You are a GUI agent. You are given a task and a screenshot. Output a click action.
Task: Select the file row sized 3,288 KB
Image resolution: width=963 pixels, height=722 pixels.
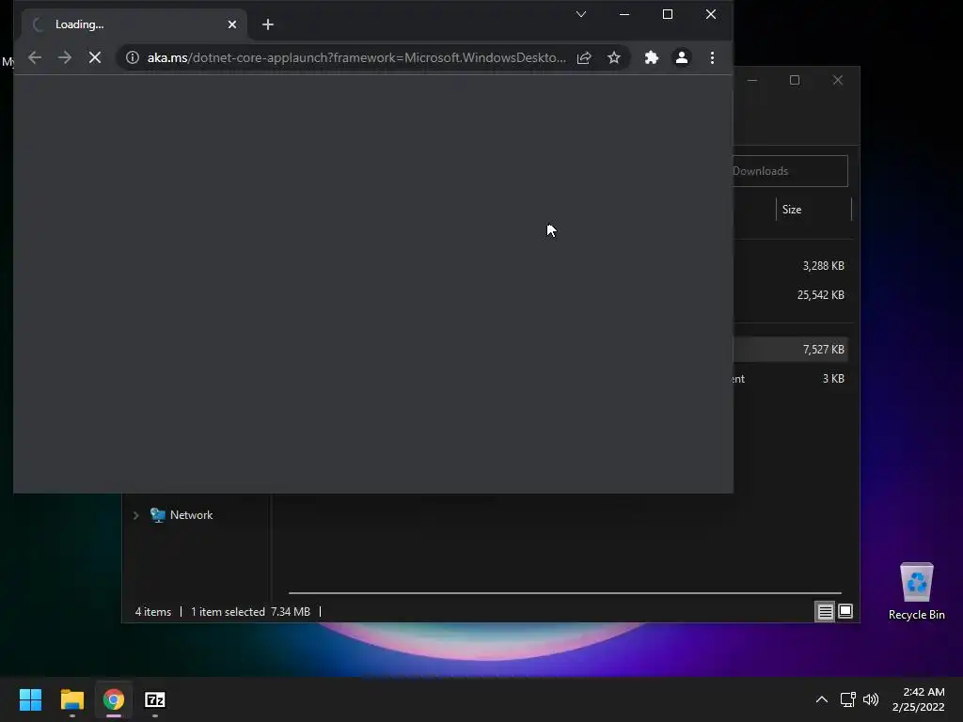791,266
